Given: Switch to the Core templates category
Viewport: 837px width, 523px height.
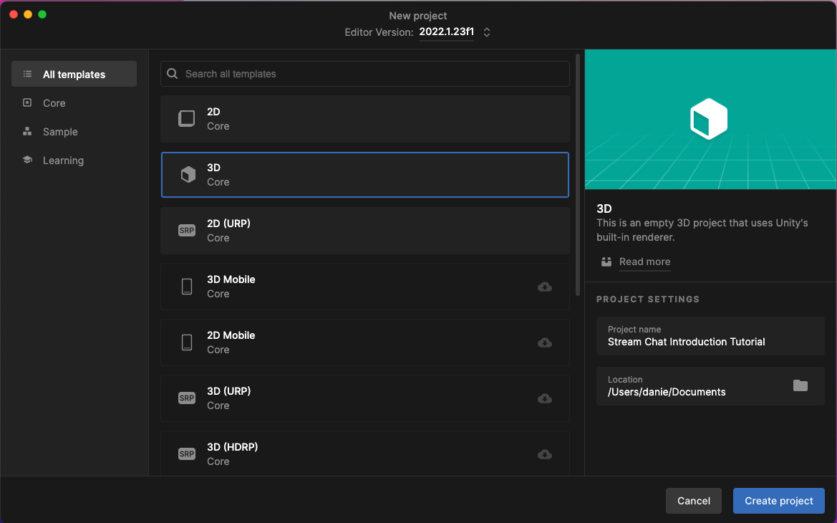Looking at the screenshot, I should coord(54,103).
